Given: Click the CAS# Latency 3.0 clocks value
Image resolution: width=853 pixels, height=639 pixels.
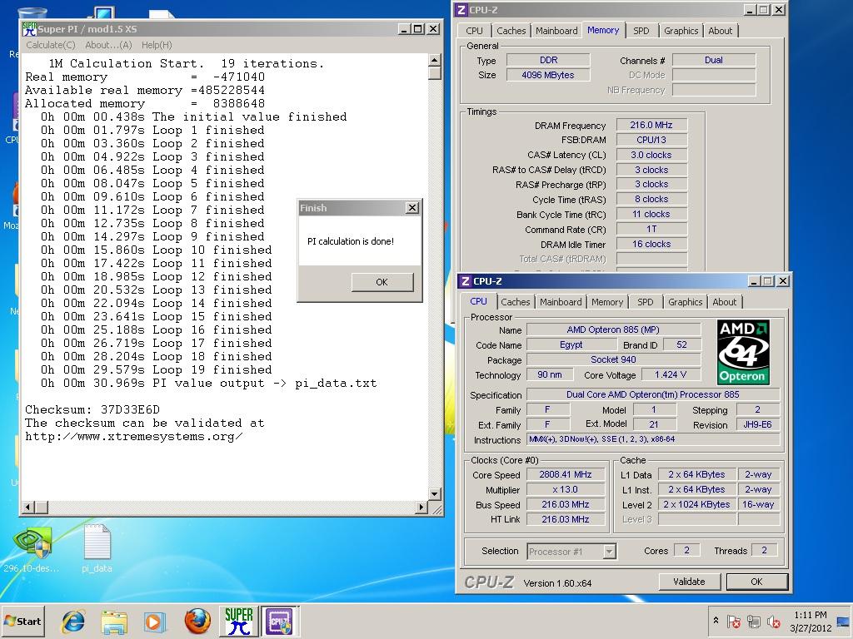Looking at the screenshot, I should [x=651, y=155].
